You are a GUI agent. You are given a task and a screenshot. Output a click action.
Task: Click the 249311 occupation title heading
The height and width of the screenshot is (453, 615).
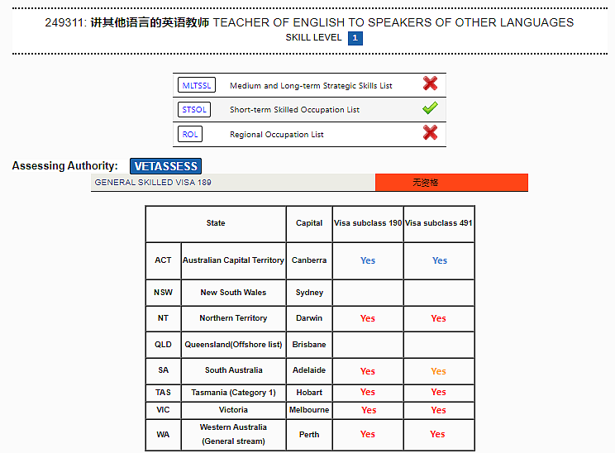309,23
